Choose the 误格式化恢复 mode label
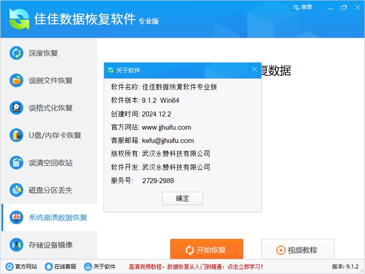Viewport: 365px width, 274px height. (x=51, y=108)
